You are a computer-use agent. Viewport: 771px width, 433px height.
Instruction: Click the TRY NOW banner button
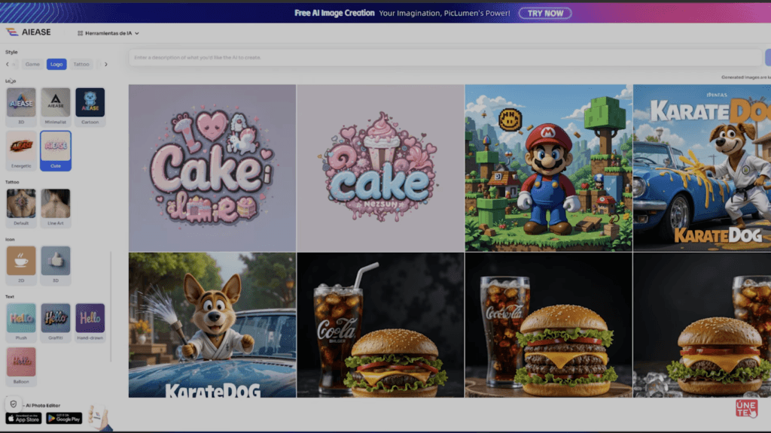(544, 14)
